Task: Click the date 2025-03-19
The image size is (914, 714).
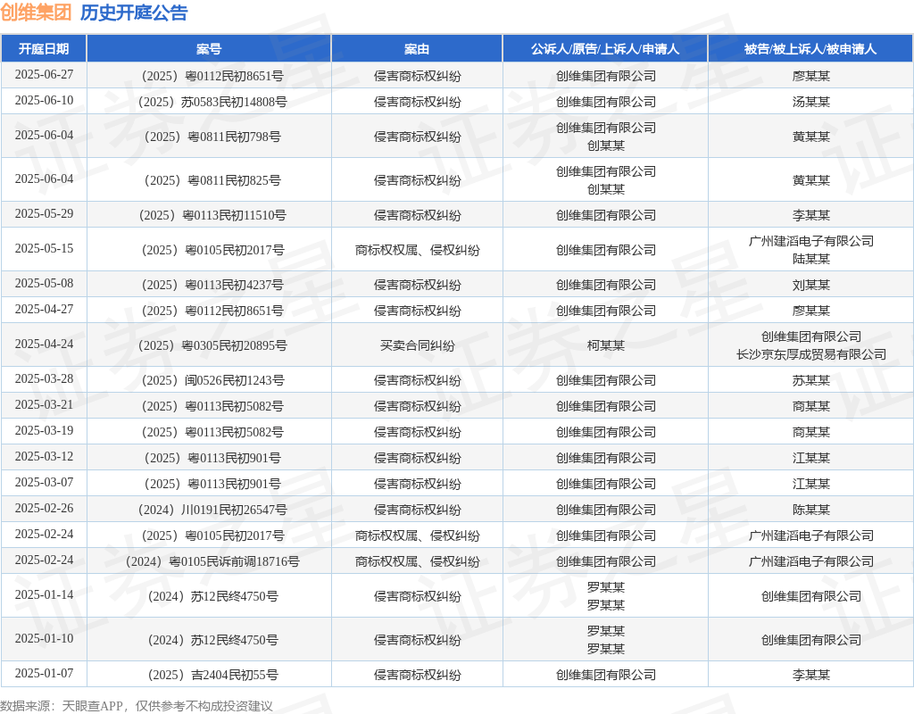Action: [44, 431]
